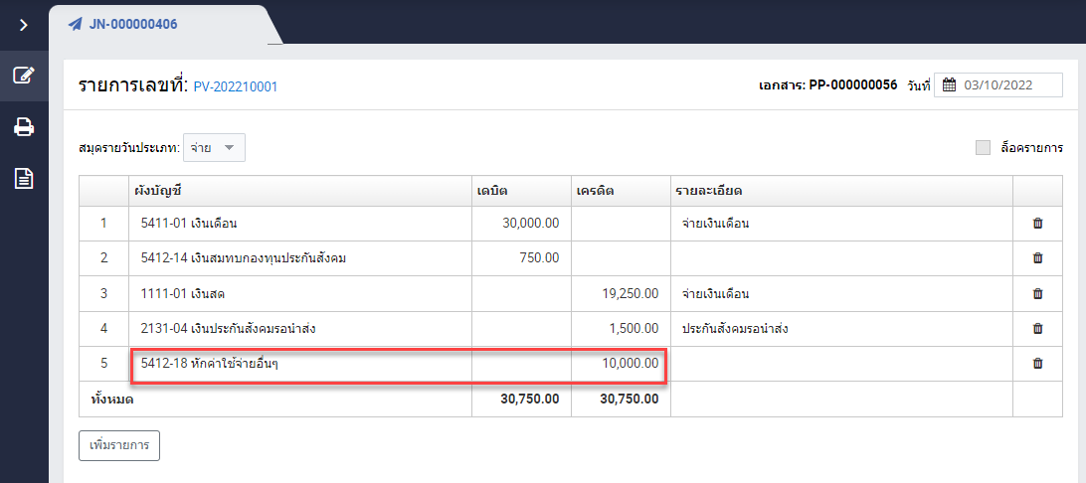
Task: Click the date field 03/10/2022
Action: tap(998, 85)
